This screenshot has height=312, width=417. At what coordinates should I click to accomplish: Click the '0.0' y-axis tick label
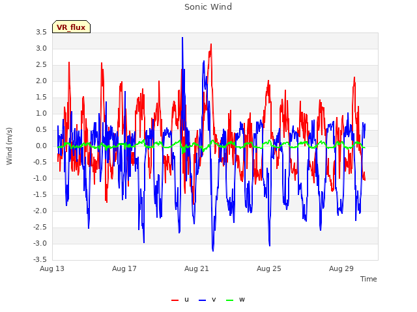point(42,146)
